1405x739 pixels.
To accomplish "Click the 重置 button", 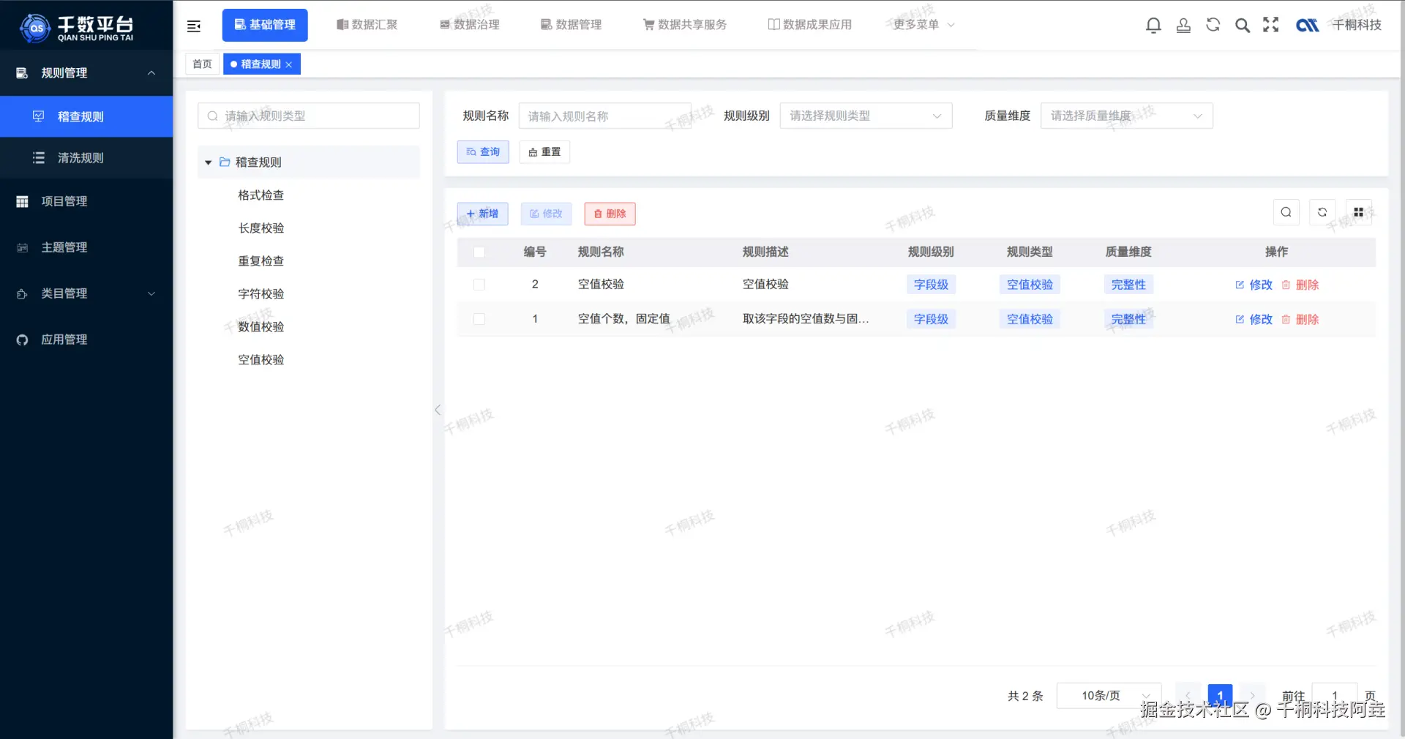I will tap(544, 152).
